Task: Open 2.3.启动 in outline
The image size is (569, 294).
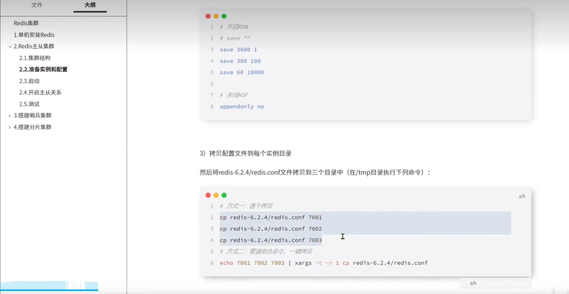Action: pyautogui.click(x=29, y=81)
